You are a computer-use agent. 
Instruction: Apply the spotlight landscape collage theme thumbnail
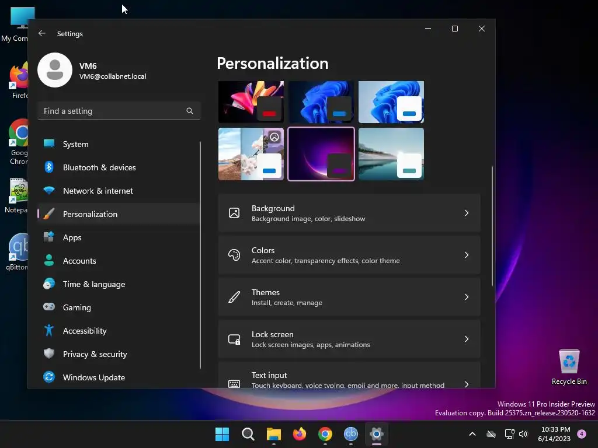tap(251, 154)
